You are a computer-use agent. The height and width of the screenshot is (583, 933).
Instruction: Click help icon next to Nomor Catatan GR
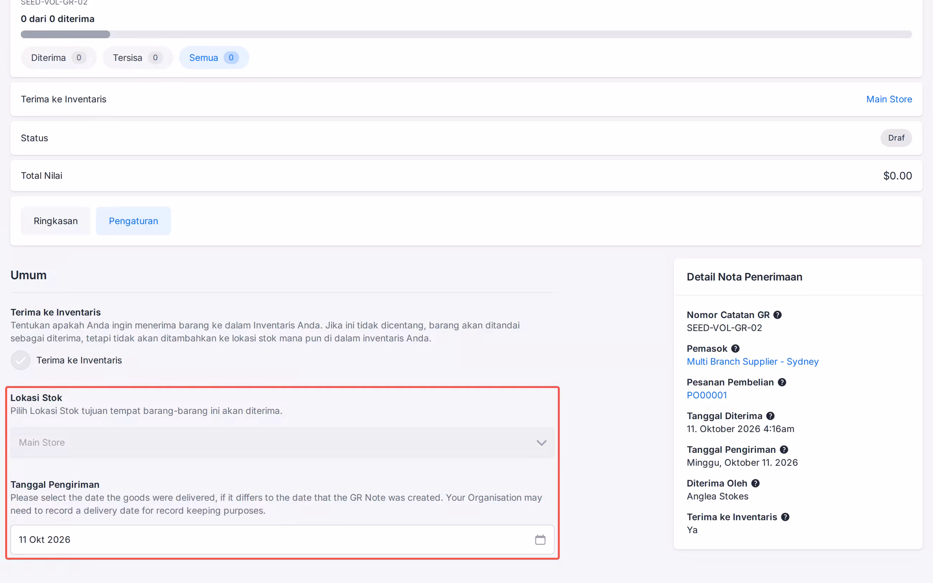click(x=777, y=315)
